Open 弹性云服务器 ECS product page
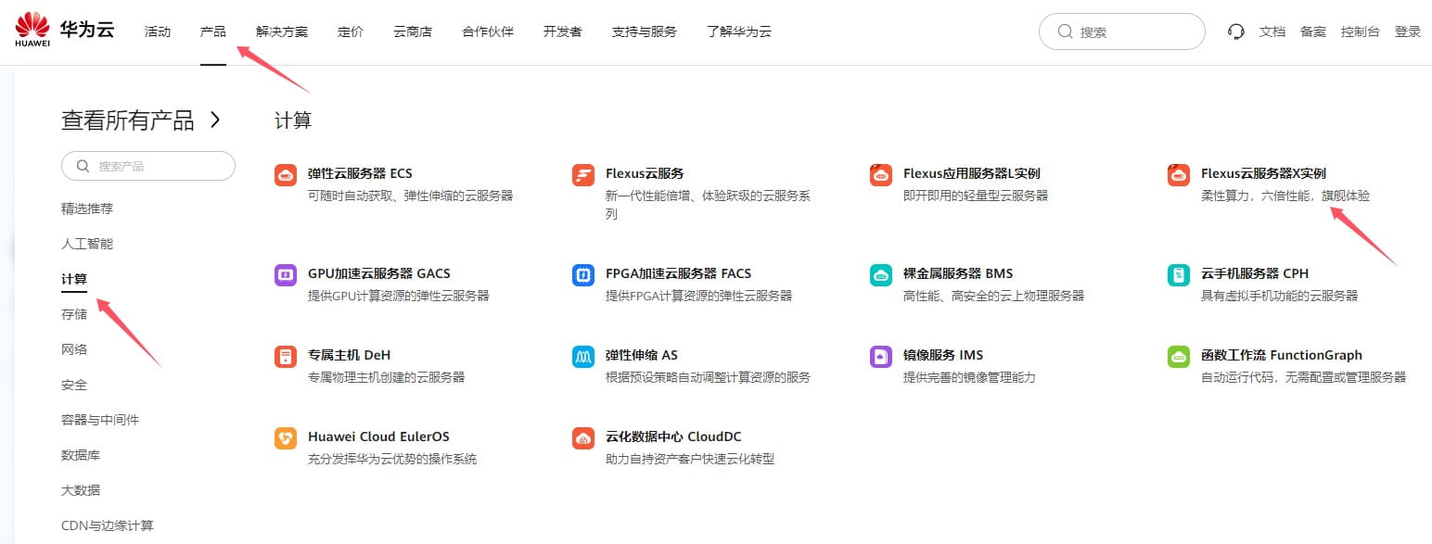 (x=284, y=173)
